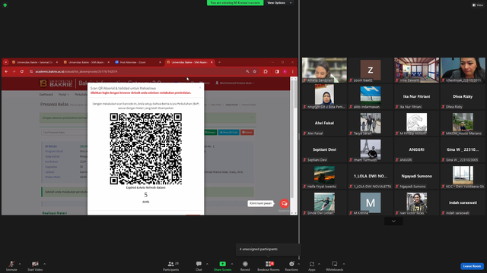487x273 pixels.
Task: Switch to the Post Attendee - Zoom tab
Action: [138, 62]
